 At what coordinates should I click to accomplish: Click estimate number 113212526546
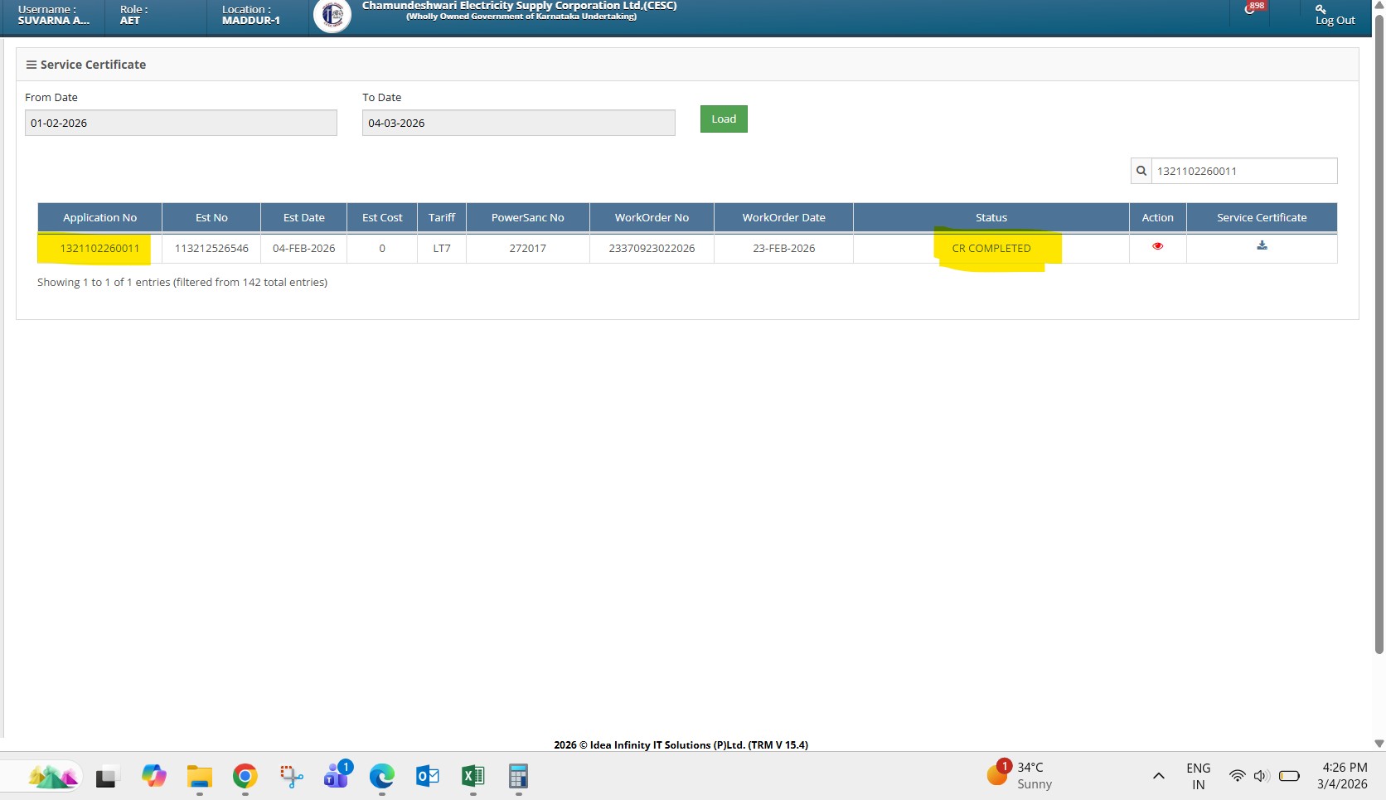coord(211,248)
